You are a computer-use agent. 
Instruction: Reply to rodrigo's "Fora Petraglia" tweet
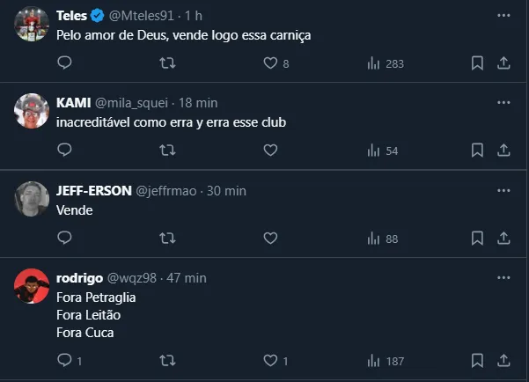click(64, 360)
